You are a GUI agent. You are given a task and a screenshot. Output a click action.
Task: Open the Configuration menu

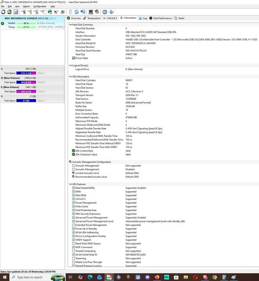(40, 6)
